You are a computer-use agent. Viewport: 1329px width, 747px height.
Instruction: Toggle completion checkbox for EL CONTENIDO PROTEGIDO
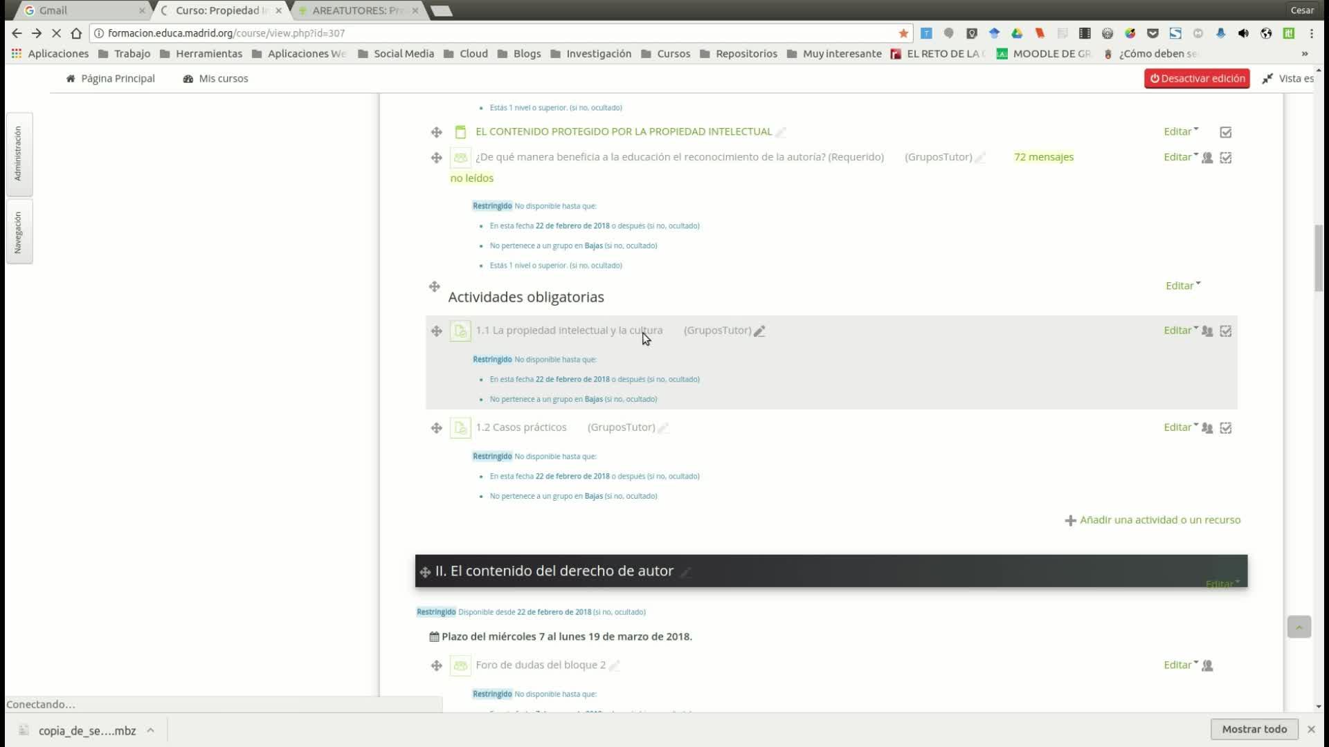pyautogui.click(x=1226, y=132)
